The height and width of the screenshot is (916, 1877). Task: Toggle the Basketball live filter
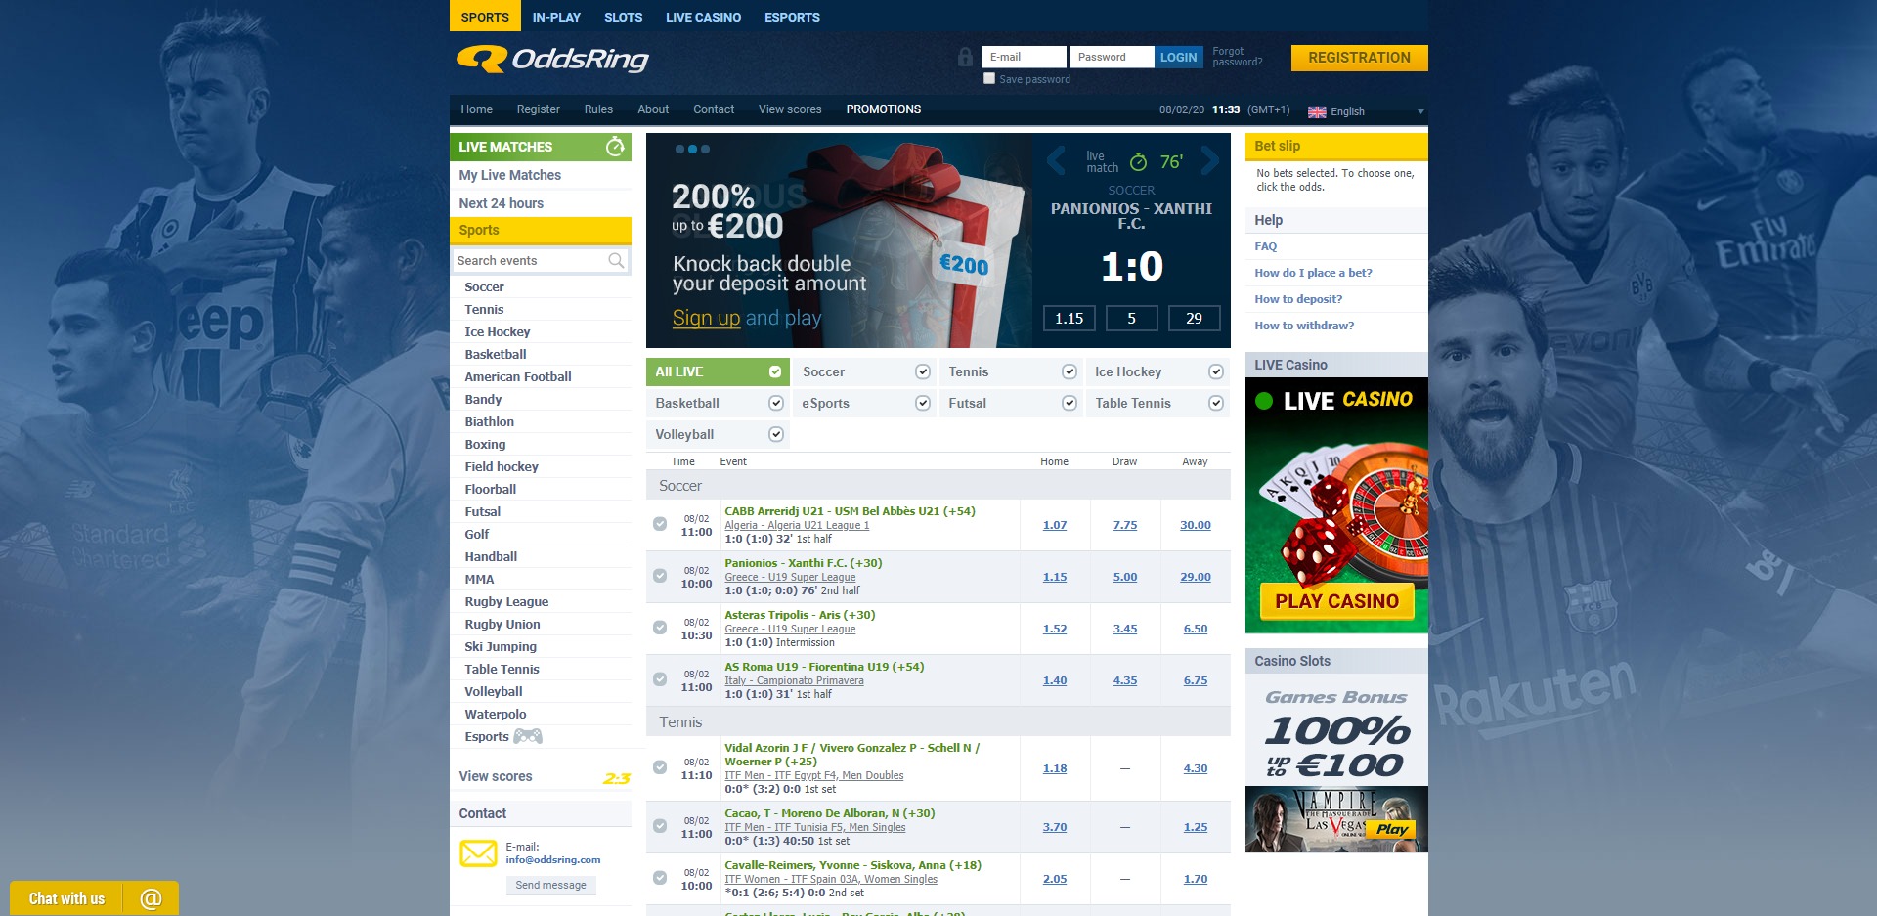pyautogui.click(x=775, y=403)
